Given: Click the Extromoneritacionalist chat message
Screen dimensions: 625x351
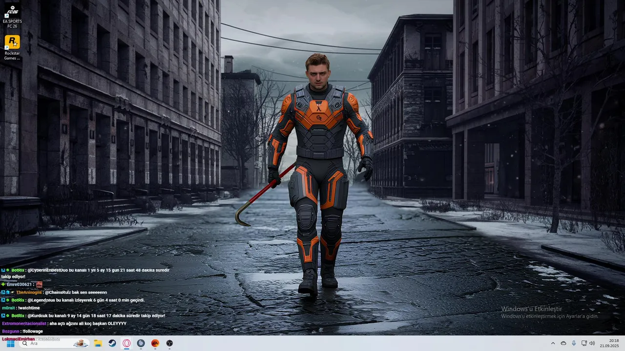Looking at the screenshot, I should [x=64, y=323].
